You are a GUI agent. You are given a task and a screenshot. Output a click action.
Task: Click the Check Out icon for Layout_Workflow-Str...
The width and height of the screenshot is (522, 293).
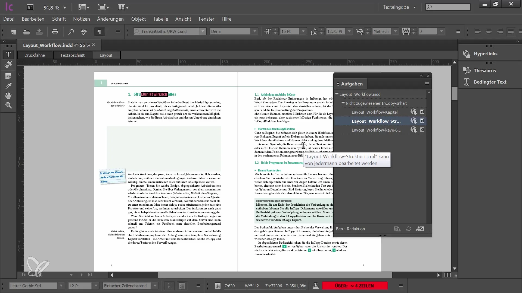click(414, 121)
